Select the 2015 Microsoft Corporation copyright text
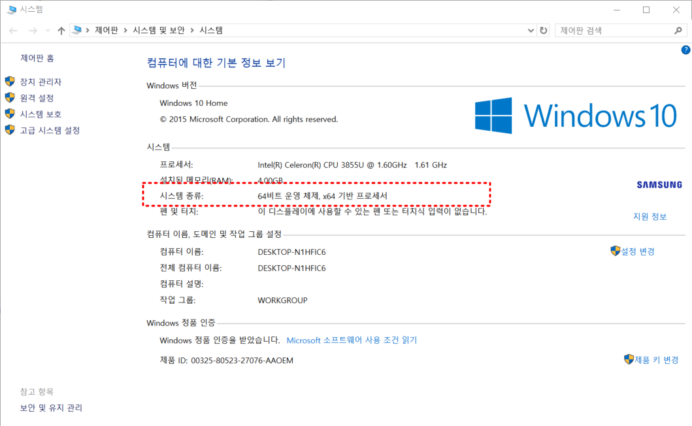The height and width of the screenshot is (426, 692). [x=248, y=119]
